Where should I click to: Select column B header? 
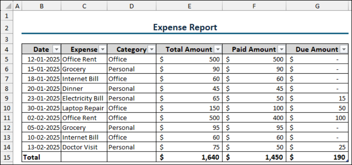[41, 7]
